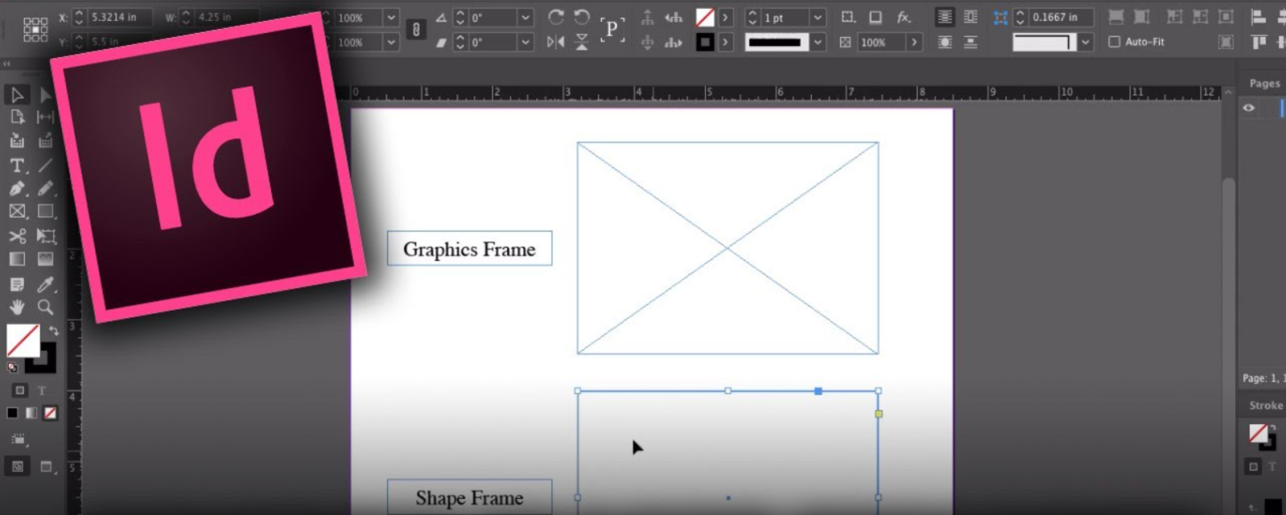The image size is (1286, 515).
Task: Select the Page tool
Action: (17, 117)
